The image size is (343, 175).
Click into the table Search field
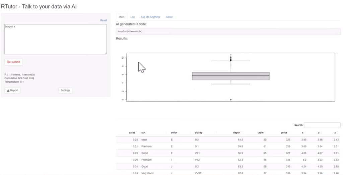[x=322, y=125]
